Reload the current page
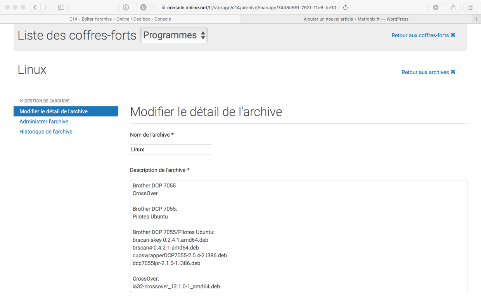 point(345,7)
